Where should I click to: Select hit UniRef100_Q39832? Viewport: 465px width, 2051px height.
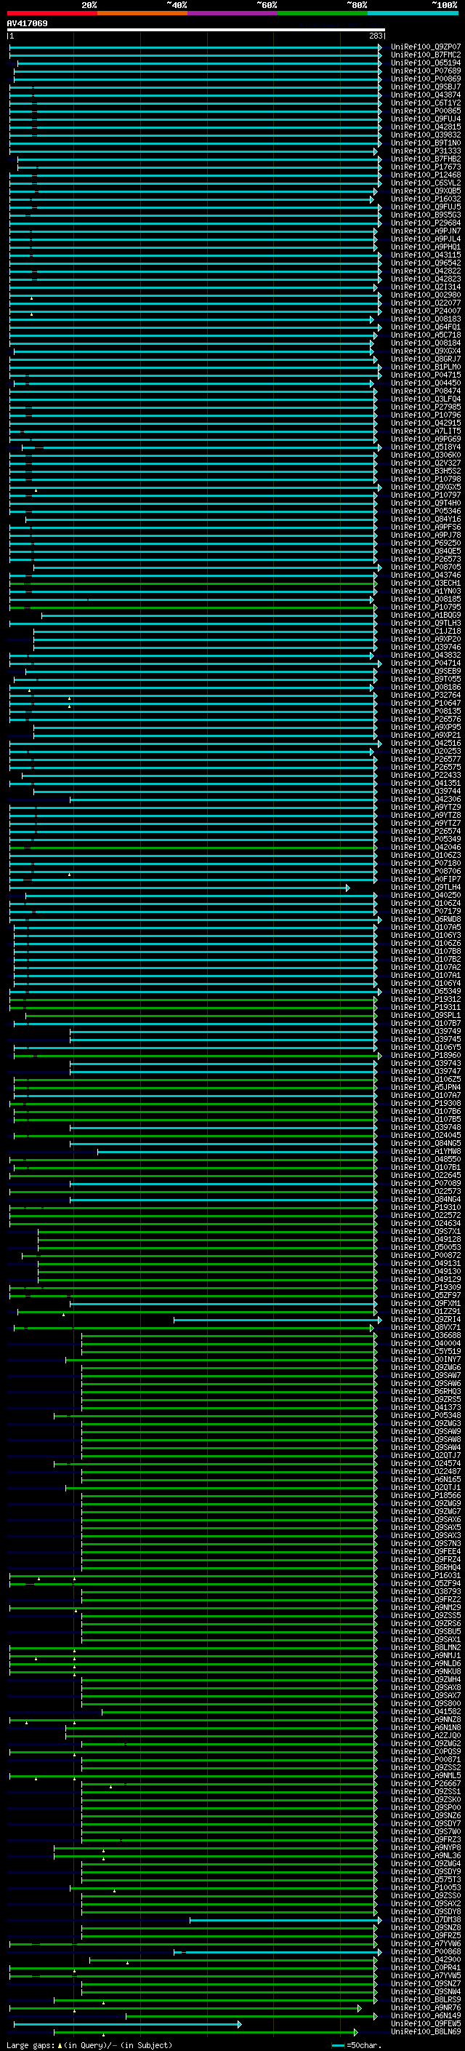pyautogui.click(x=426, y=135)
